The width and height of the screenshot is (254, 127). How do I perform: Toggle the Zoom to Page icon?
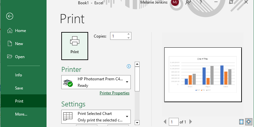(x=248, y=122)
